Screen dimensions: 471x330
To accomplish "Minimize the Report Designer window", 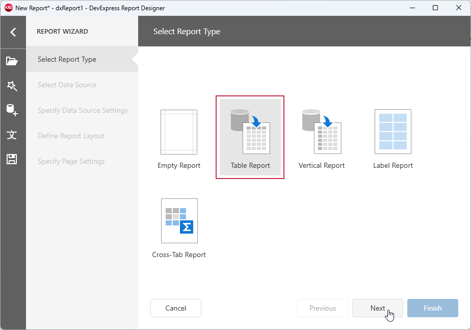I will pos(412,8).
